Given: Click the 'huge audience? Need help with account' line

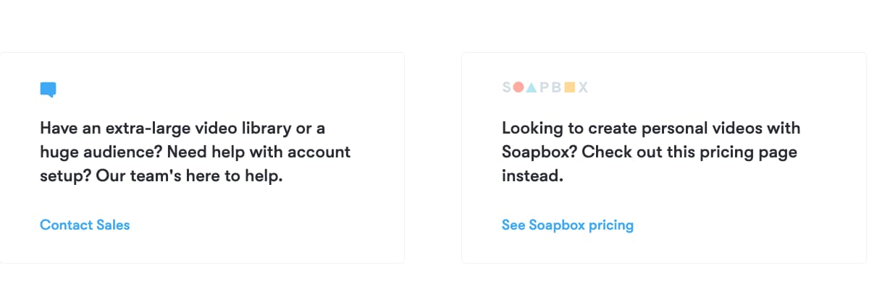Looking at the screenshot, I should pyautogui.click(x=195, y=152).
